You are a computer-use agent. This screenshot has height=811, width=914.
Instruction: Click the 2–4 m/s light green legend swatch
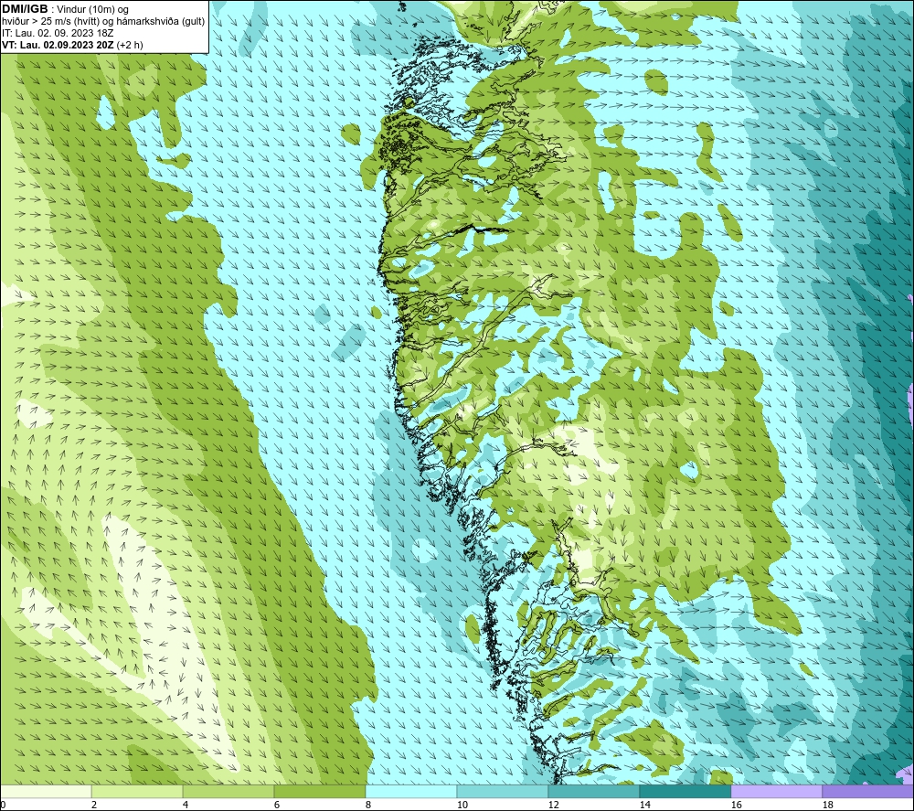pyautogui.click(x=137, y=791)
